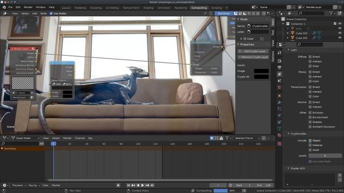Toggle only-selected arrow icon in Dope Sheet
This screenshot has height=193, width=344.
coord(212,138)
